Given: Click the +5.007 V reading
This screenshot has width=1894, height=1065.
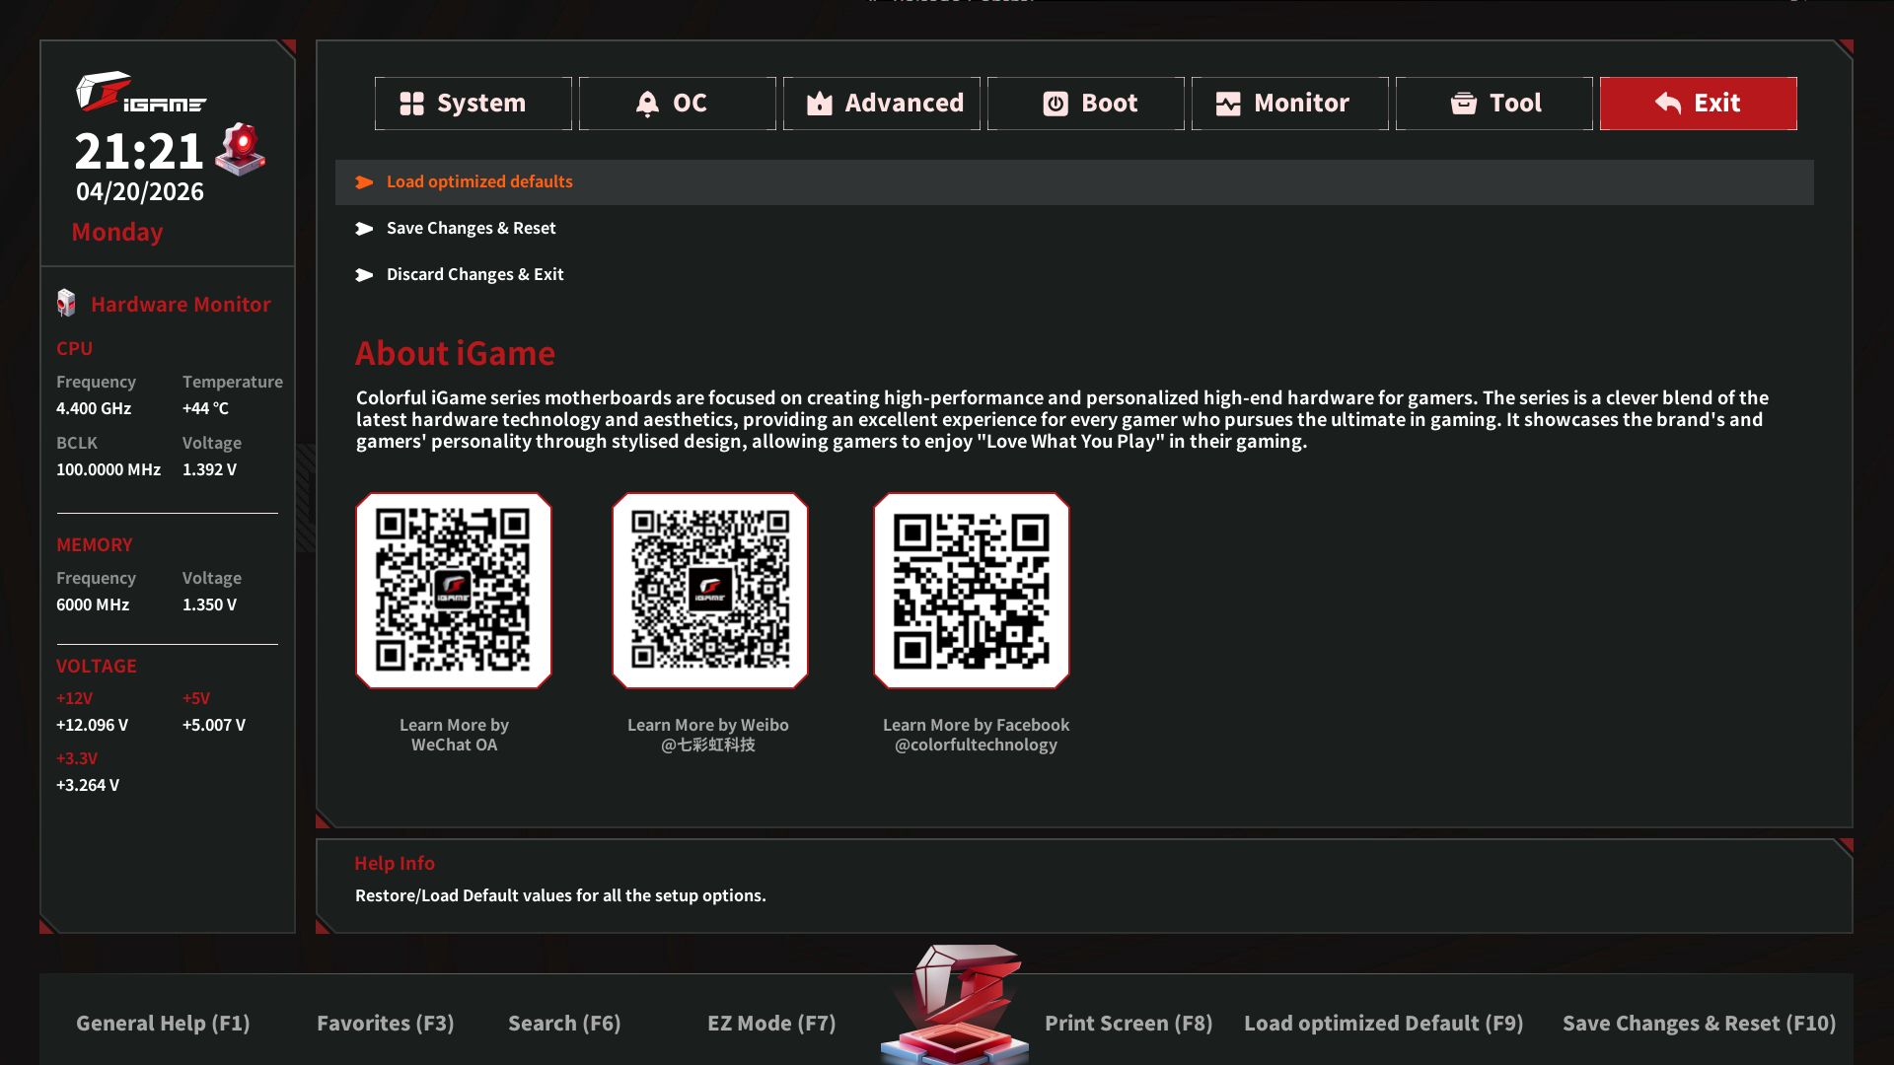Looking at the screenshot, I should [214, 725].
